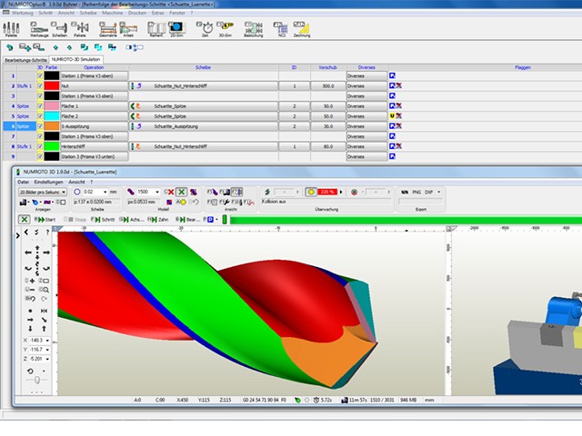Open the 1500 Modell resolution dropdown
The height and width of the screenshot is (436, 582).
tap(157, 192)
